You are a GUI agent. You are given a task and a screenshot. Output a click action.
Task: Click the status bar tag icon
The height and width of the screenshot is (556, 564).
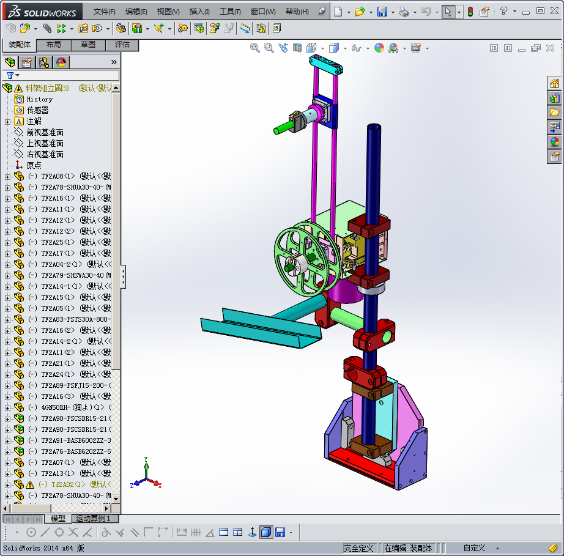click(553, 548)
